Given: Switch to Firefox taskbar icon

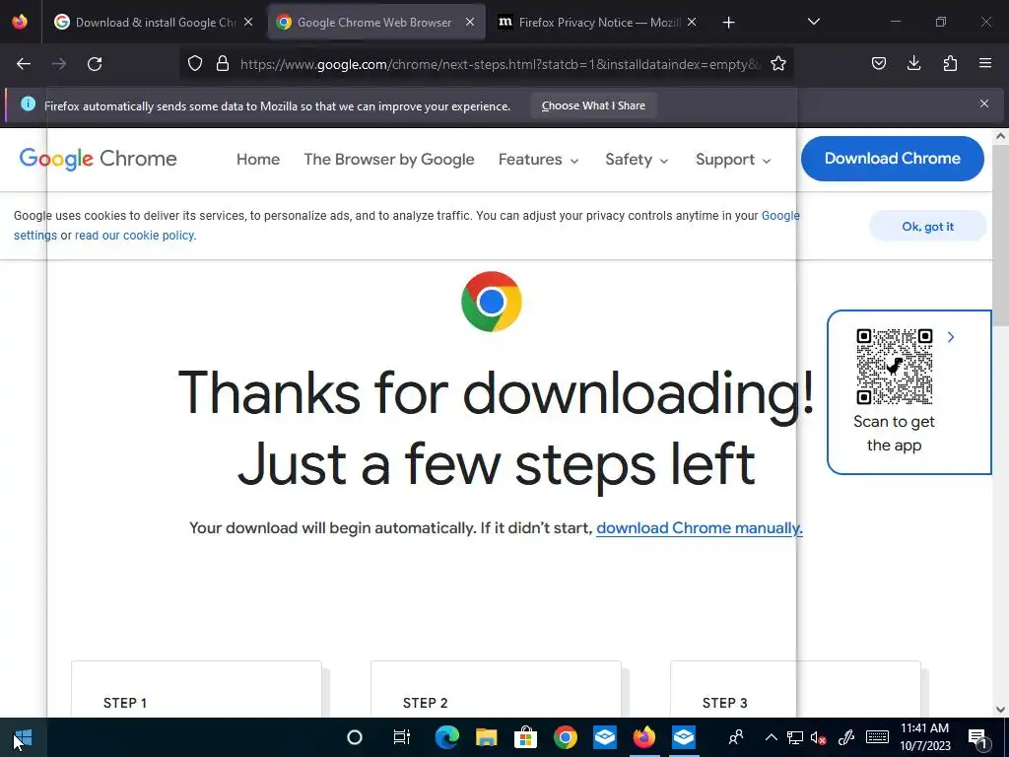Looking at the screenshot, I should point(643,737).
